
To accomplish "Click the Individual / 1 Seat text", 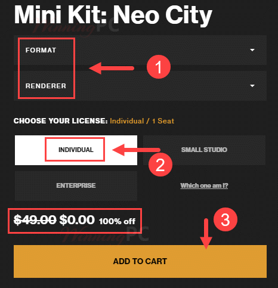I will tap(142, 121).
